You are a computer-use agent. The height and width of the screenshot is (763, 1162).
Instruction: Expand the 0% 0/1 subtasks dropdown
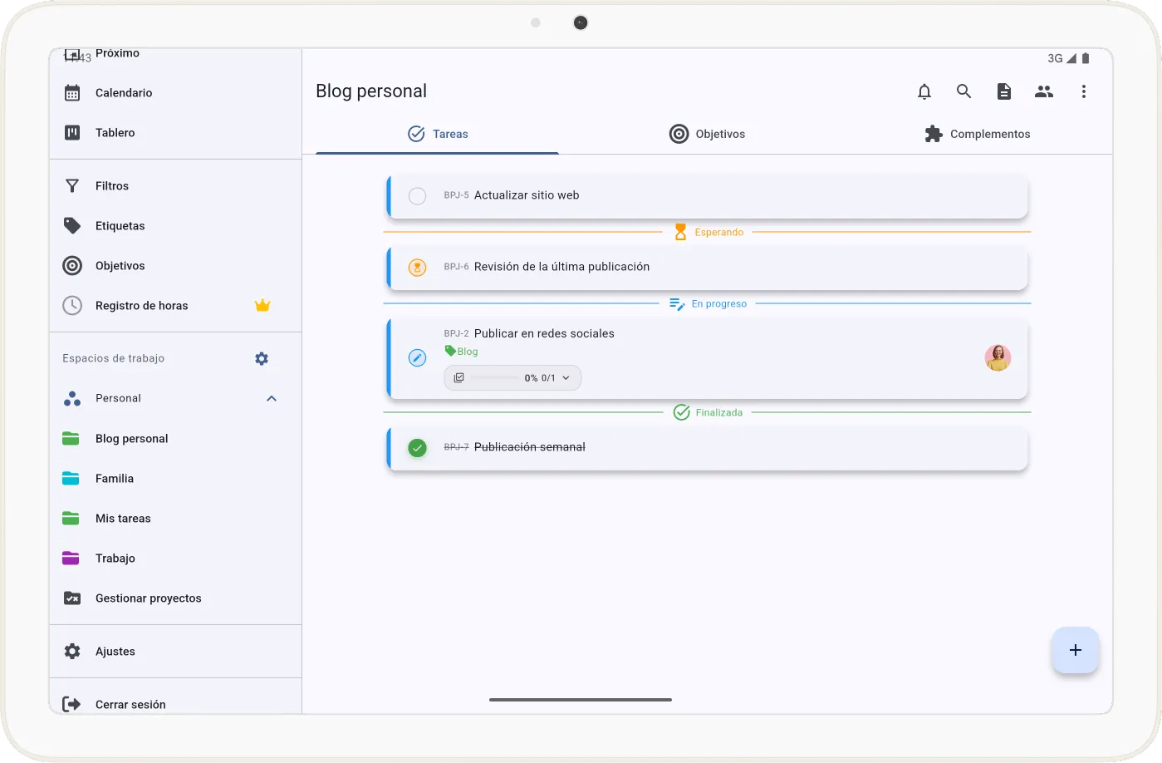point(566,378)
